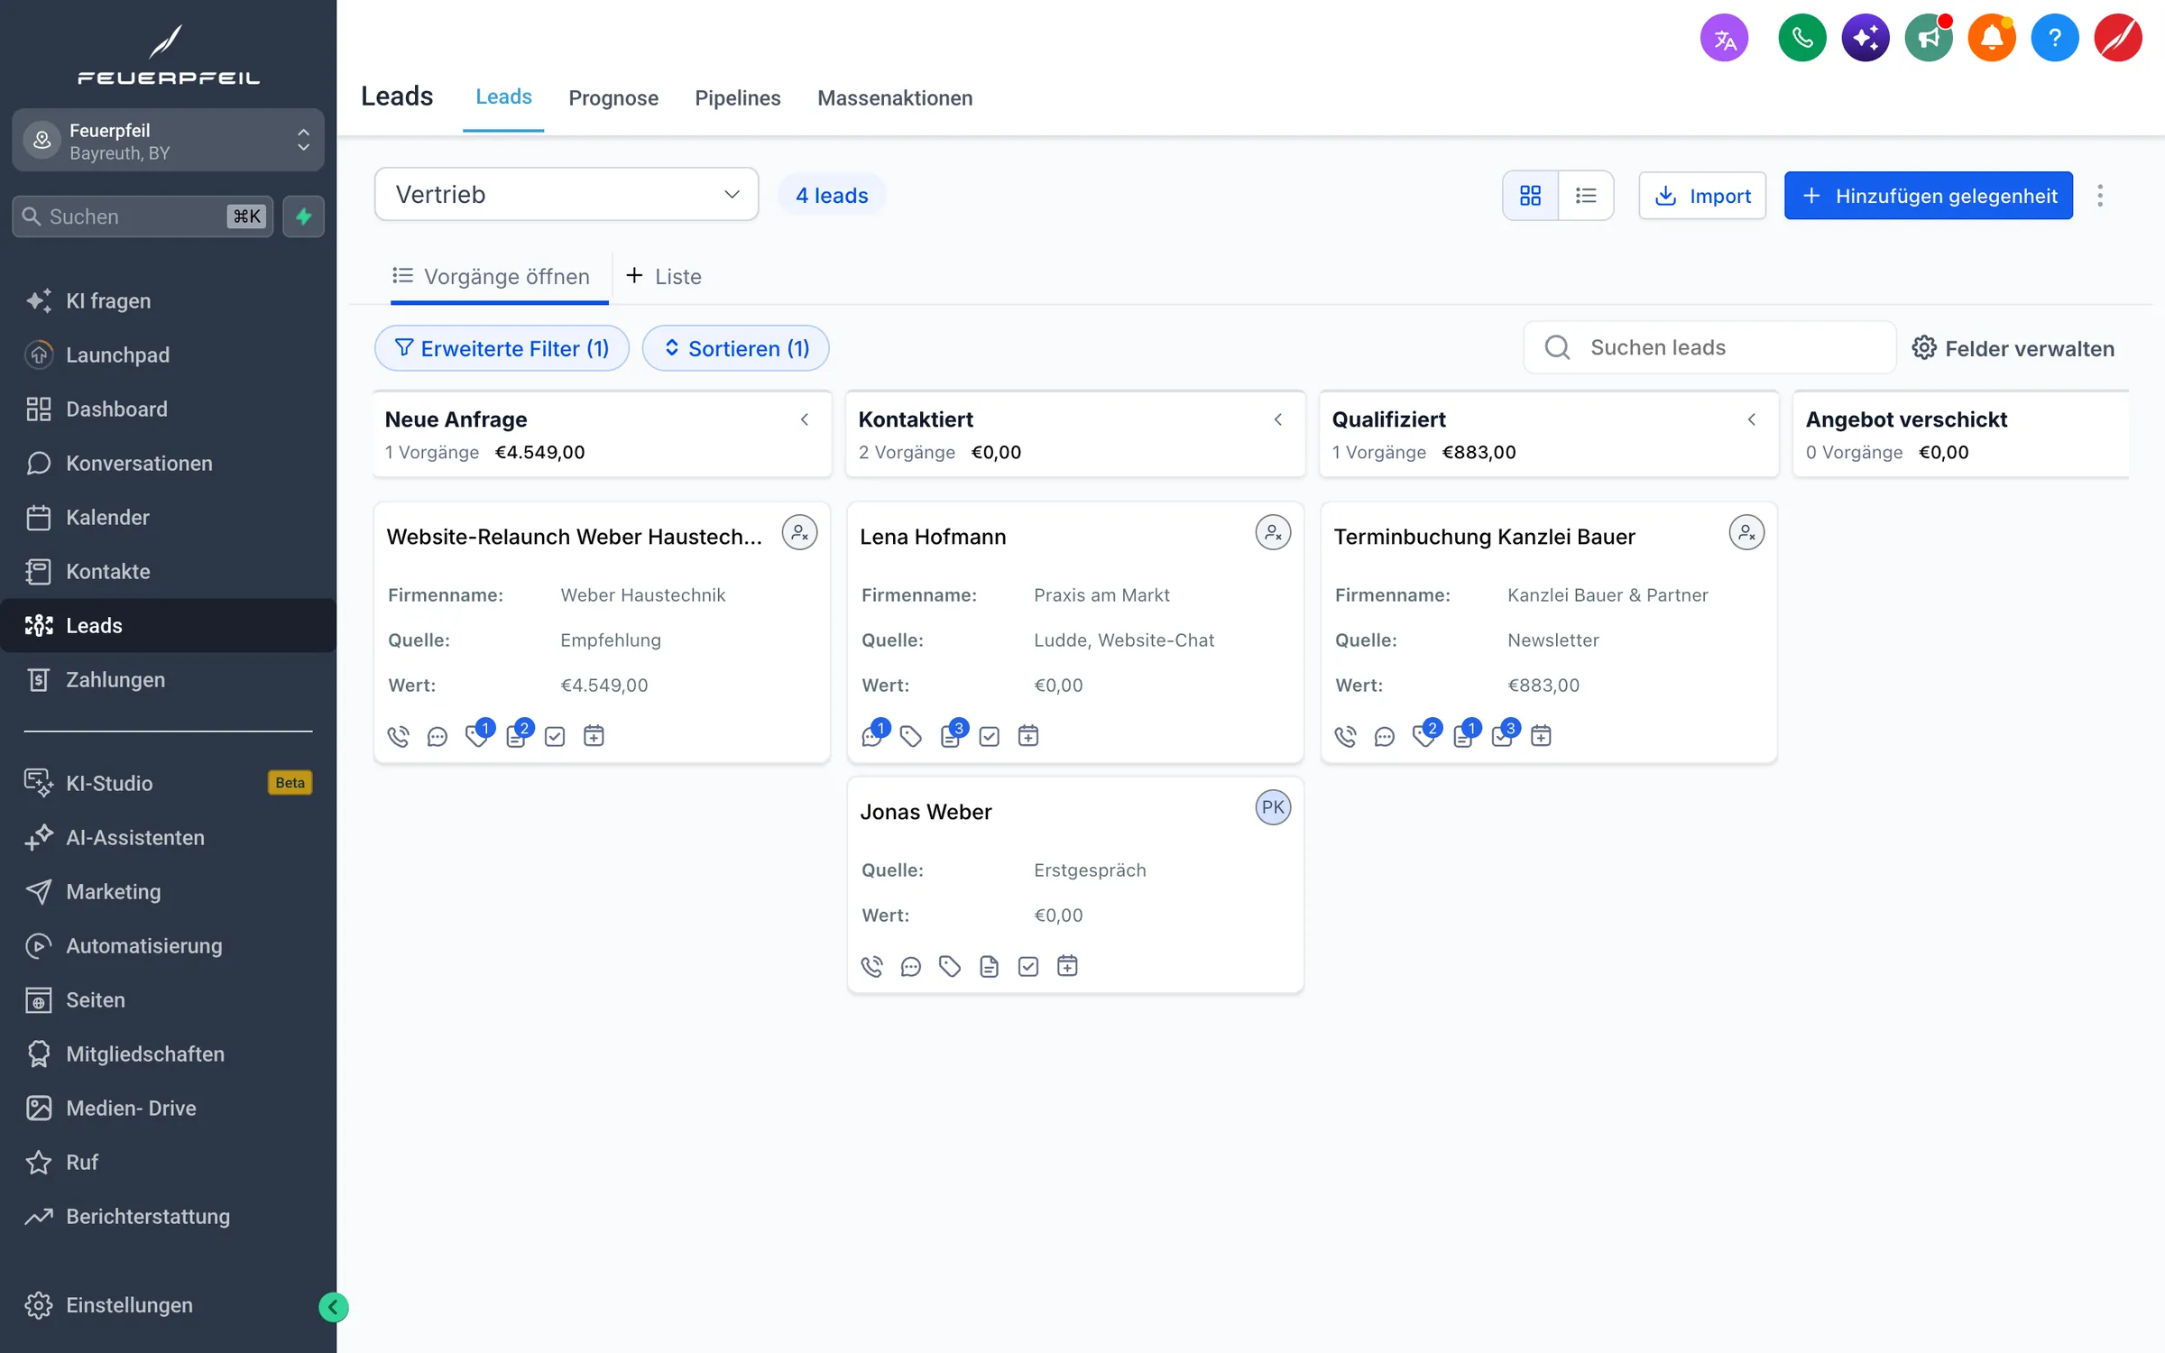Click the green phone dialer icon
Screen dimensions: 2165x1353
click(x=1801, y=39)
